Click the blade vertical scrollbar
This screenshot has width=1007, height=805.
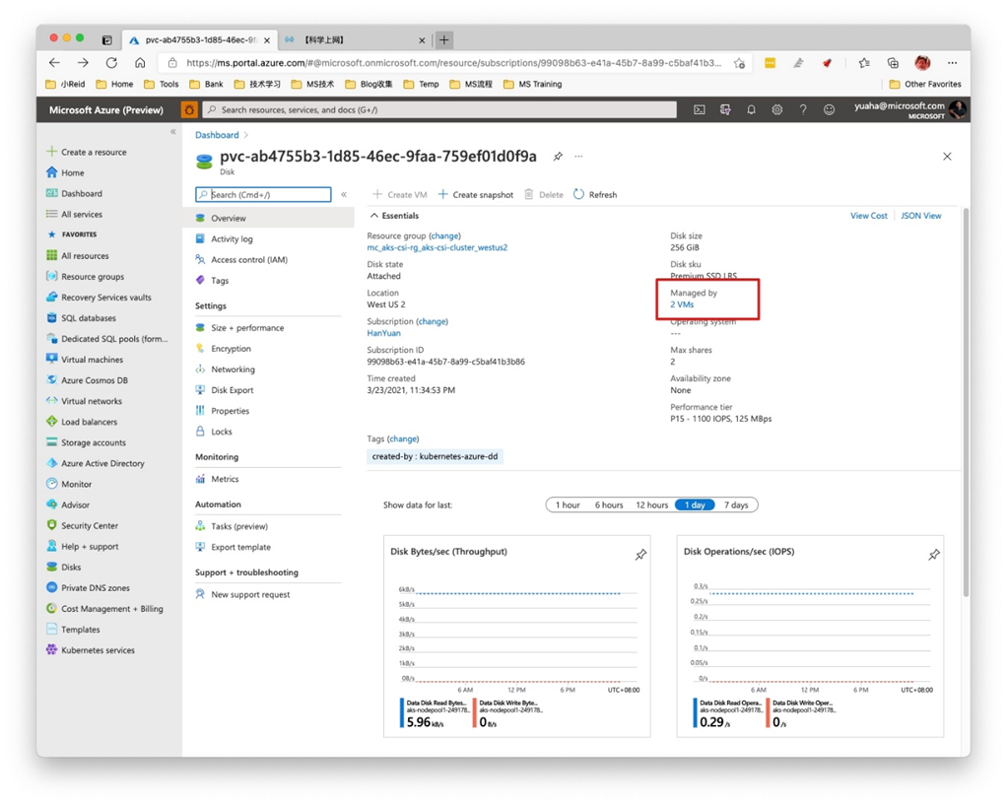coord(966,401)
